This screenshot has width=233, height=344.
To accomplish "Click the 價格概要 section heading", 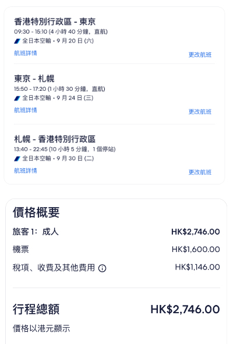I will click(x=36, y=212).
